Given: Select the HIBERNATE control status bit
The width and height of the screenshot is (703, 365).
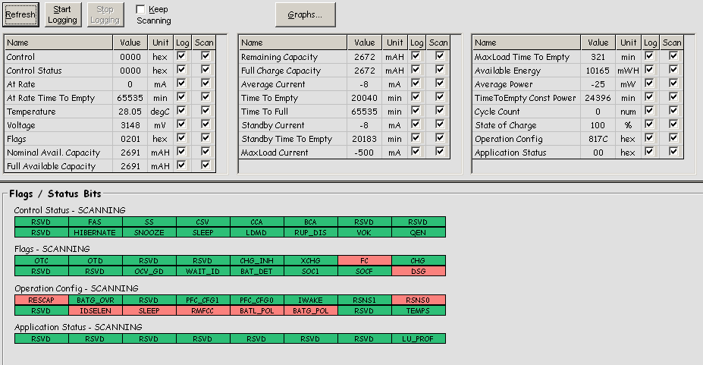Looking at the screenshot, I should [95, 233].
